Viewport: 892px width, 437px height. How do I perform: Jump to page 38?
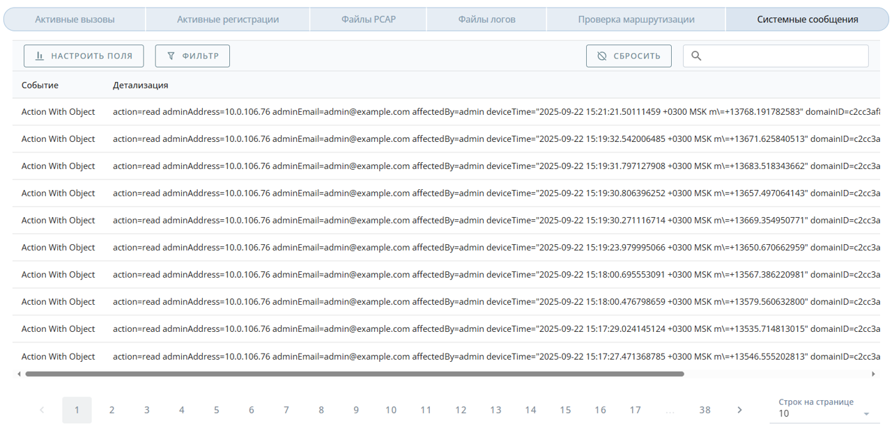pyautogui.click(x=705, y=410)
